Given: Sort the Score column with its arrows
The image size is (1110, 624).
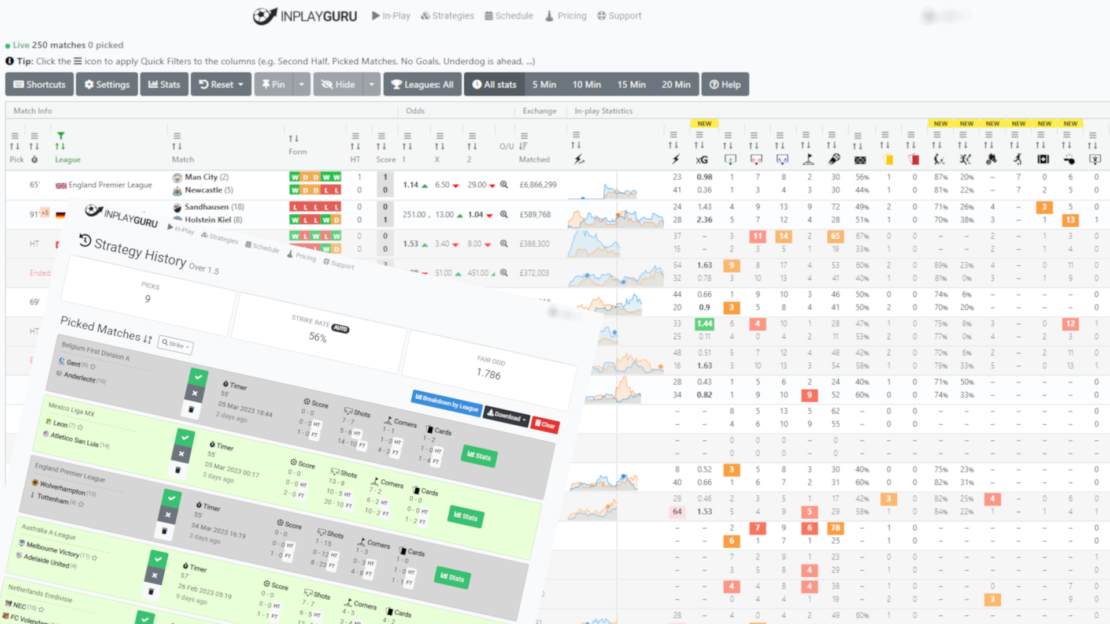Looking at the screenshot, I should pos(382,146).
